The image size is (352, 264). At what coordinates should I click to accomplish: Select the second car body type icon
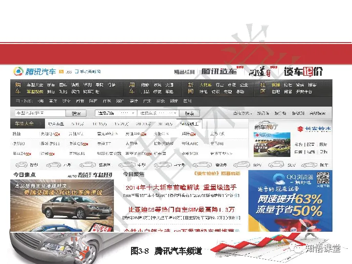pyautogui.click(x=54, y=165)
